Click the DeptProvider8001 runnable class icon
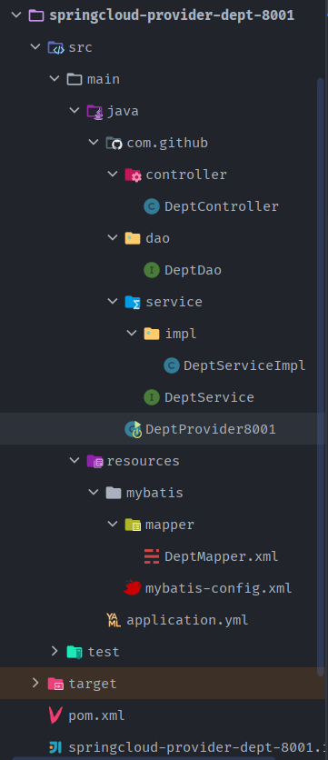Screen dimensions: 328x760 coord(134,429)
